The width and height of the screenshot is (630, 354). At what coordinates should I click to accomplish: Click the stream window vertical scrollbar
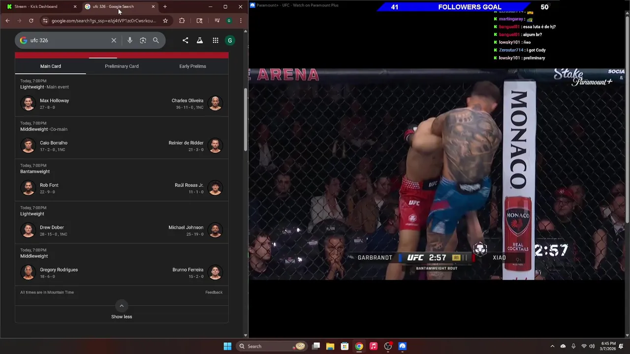click(627, 119)
